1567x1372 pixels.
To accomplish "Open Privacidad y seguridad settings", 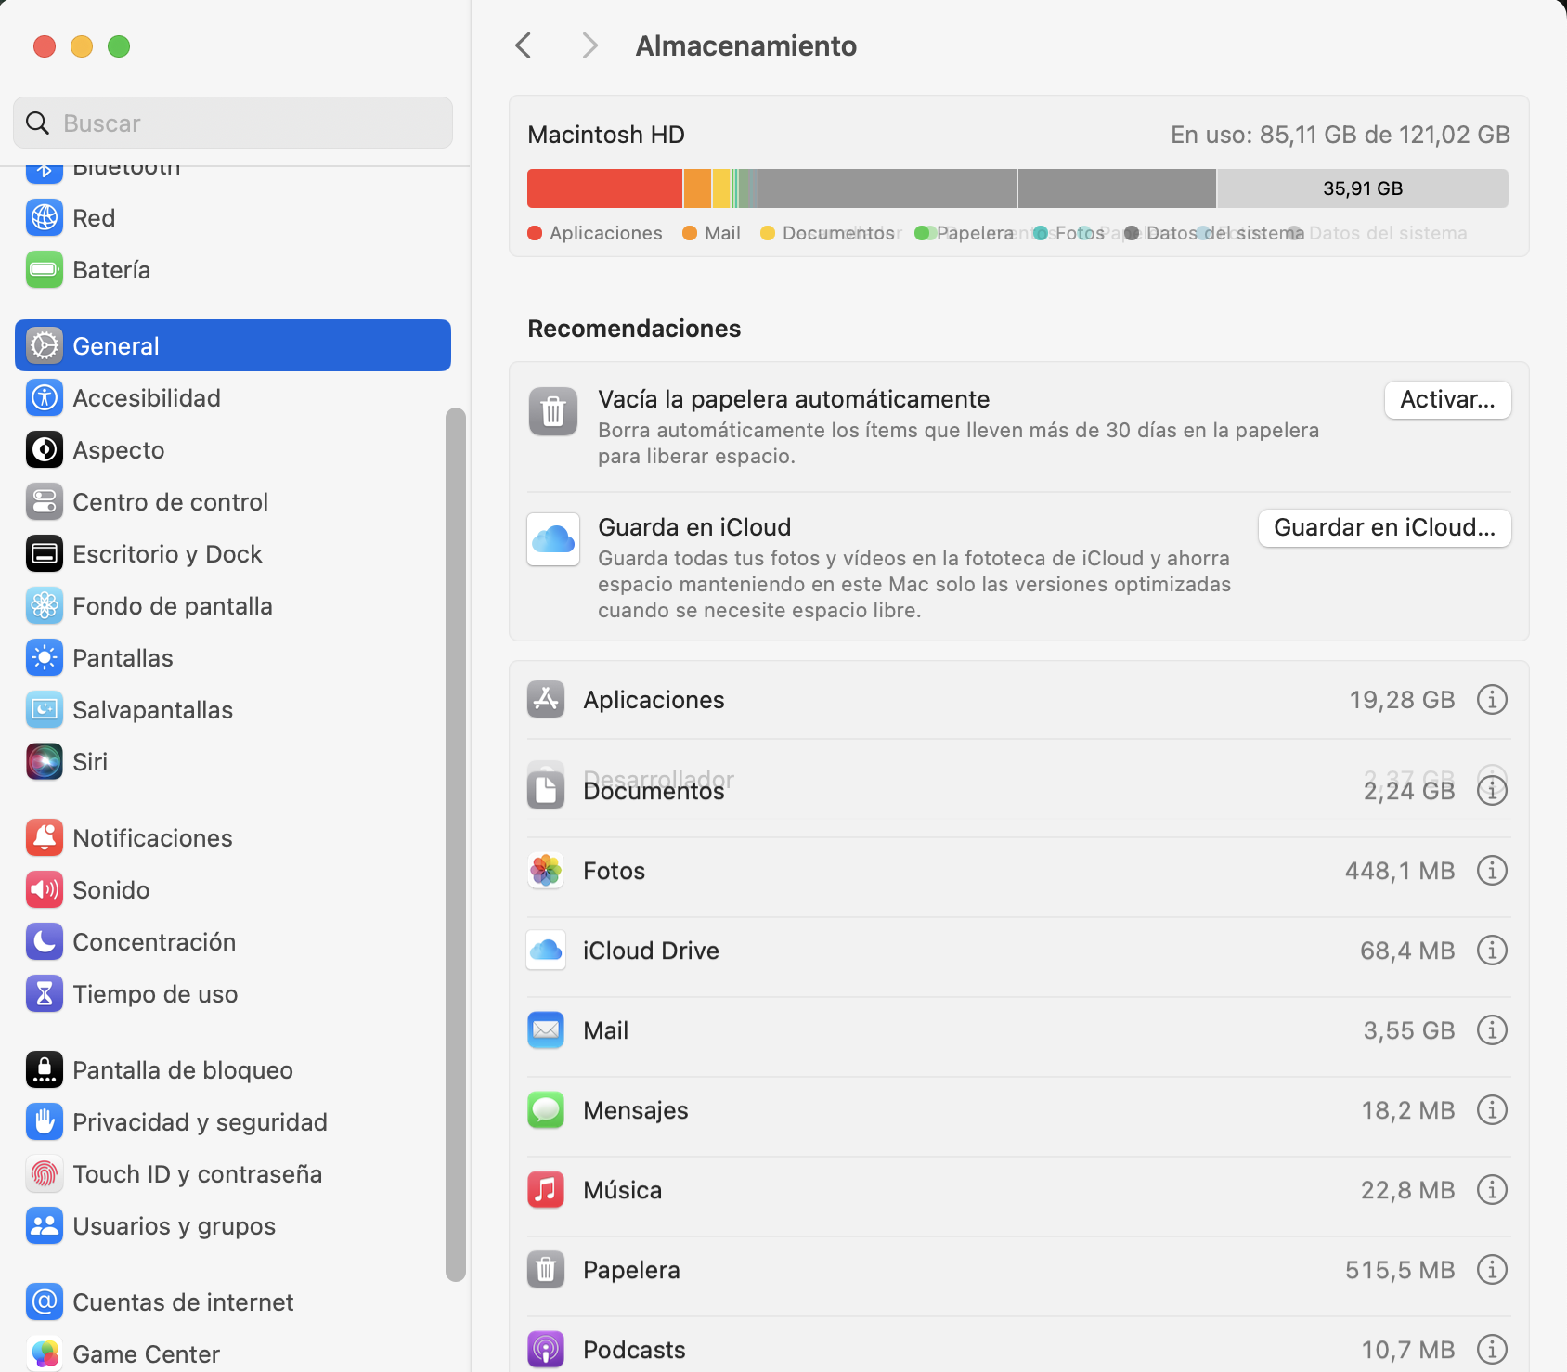I will (200, 1121).
